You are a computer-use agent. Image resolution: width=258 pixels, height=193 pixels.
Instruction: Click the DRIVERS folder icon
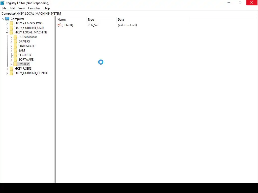tap(15, 41)
